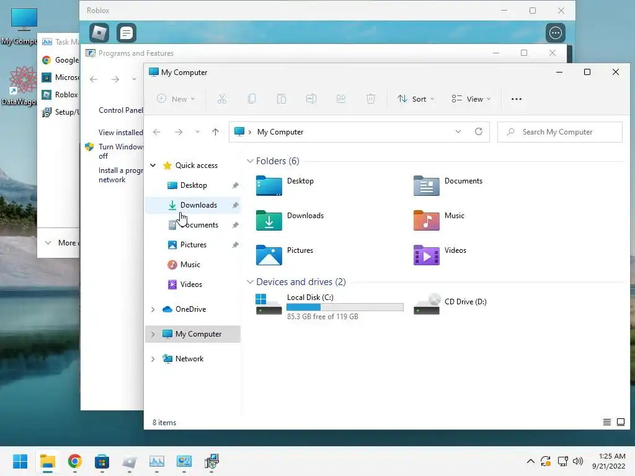This screenshot has height=476, width=635.
Task: Select Google row in Task Manager
Action: pos(60,60)
